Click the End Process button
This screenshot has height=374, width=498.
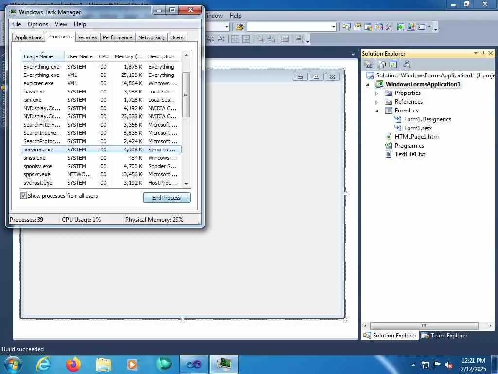167,198
